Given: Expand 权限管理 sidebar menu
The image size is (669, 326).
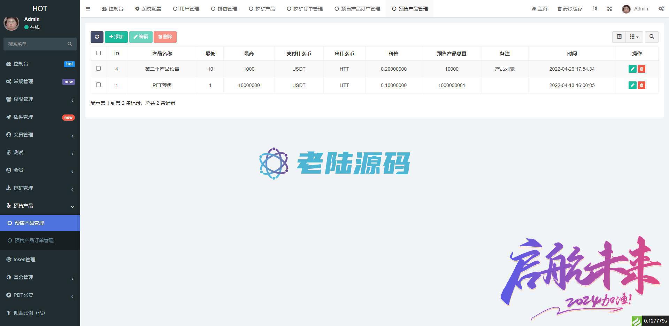Looking at the screenshot, I should click(40, 99).
